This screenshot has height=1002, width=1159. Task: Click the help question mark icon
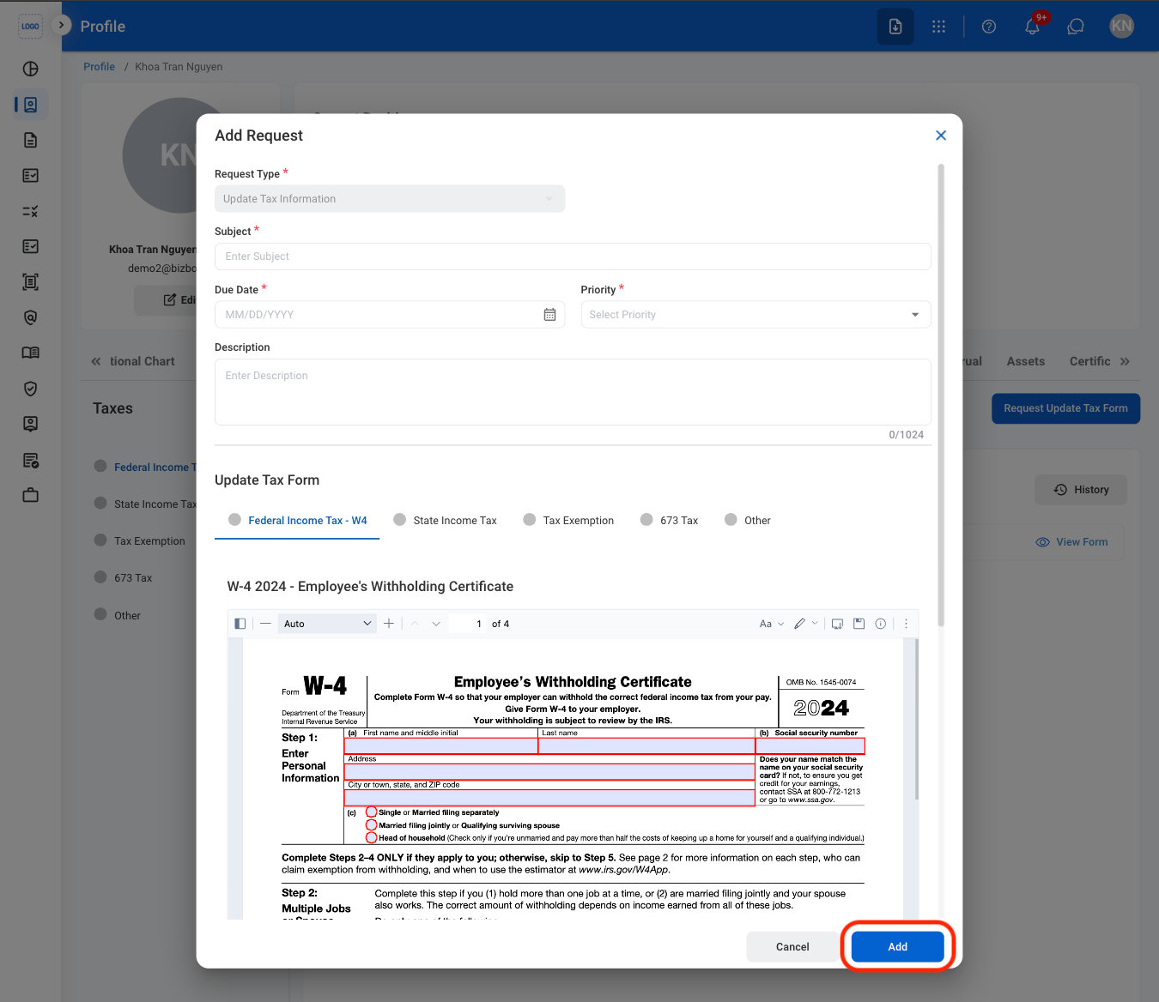(x=989, y=27)
